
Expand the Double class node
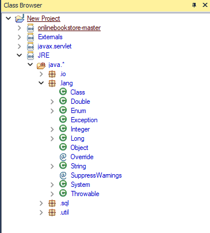click(52, 102)
